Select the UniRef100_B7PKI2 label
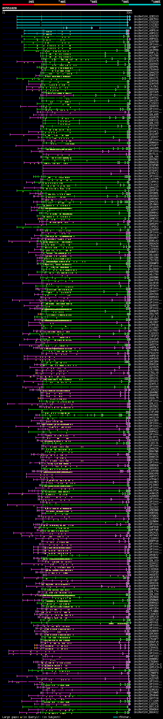This screenshot has height=719, width=163. pos(146,174)
